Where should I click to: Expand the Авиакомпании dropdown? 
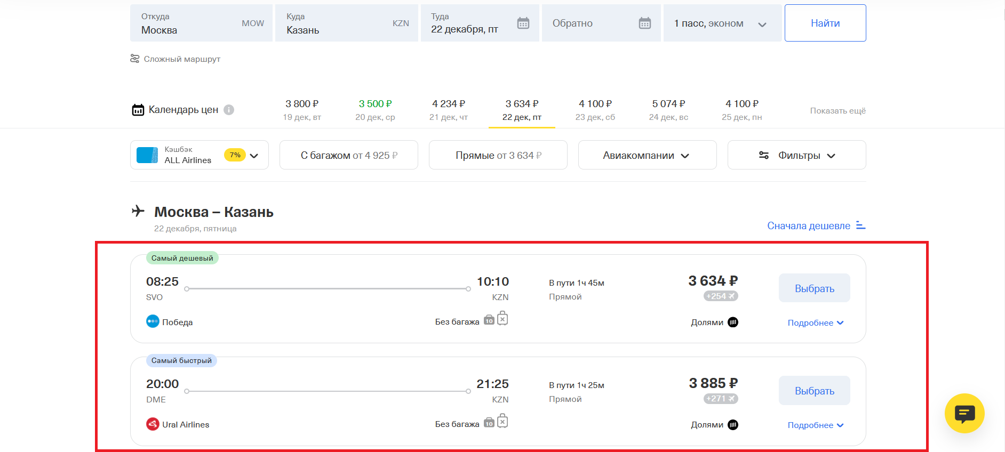pyautogui.click(x=647, y=155)
